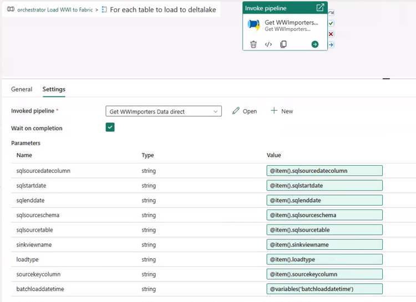Click the pipeline icon in breadcrumb
Image resolution: width=416 pixels, height=302 pixels.
(x=11, y=9)
